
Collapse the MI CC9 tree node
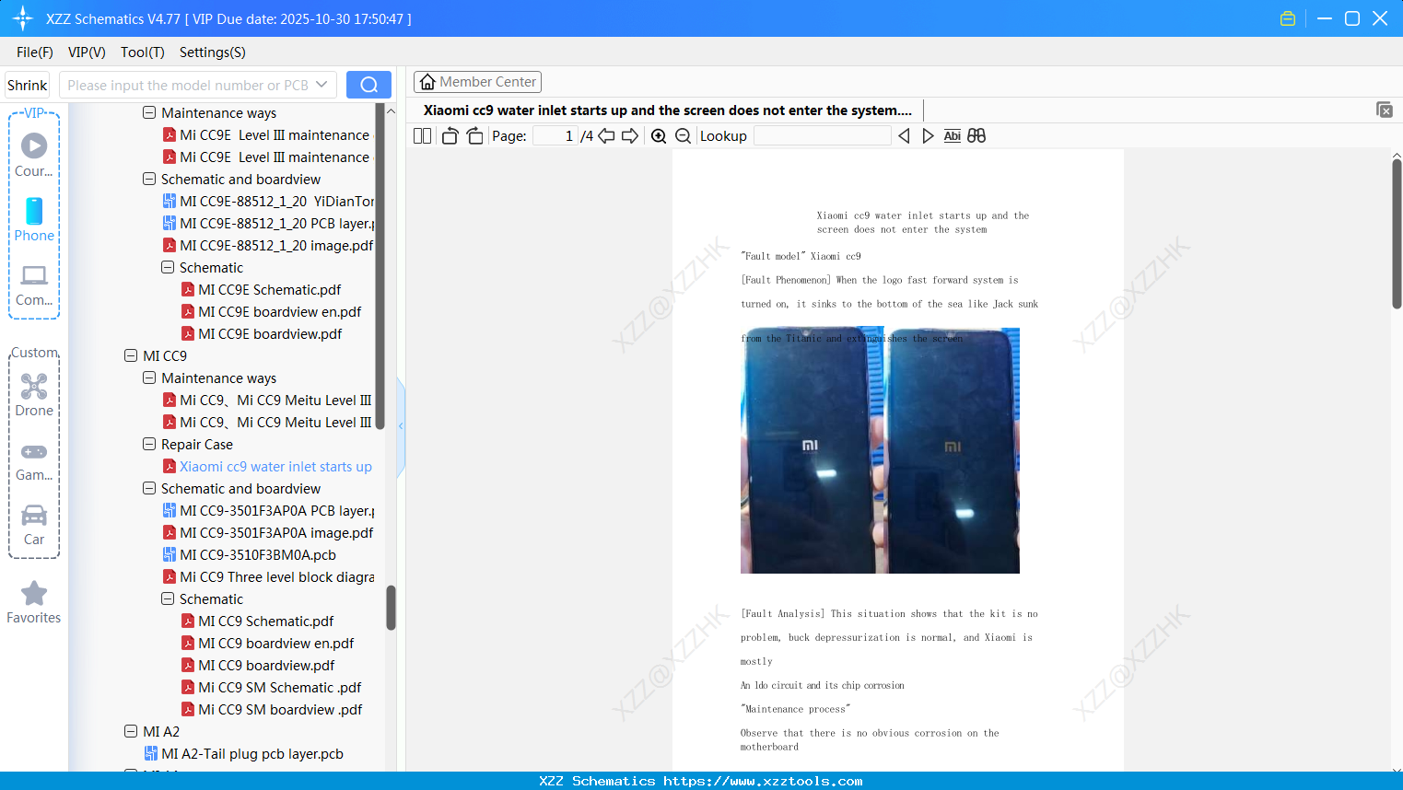pos(130,355)
